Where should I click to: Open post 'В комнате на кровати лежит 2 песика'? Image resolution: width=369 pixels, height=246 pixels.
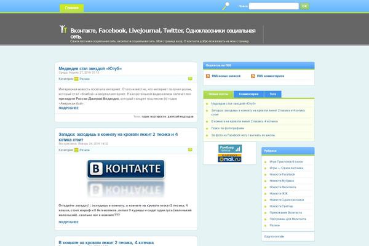pos(106,242)
